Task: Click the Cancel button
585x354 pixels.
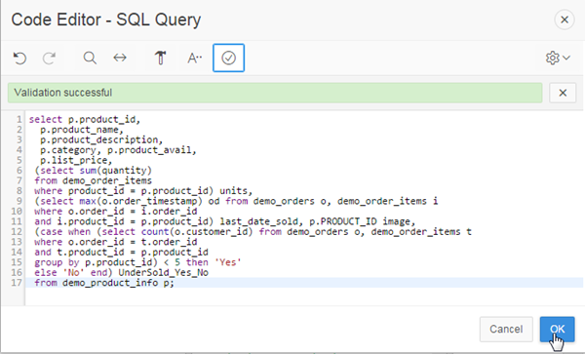Action: (x=506, y=329)
